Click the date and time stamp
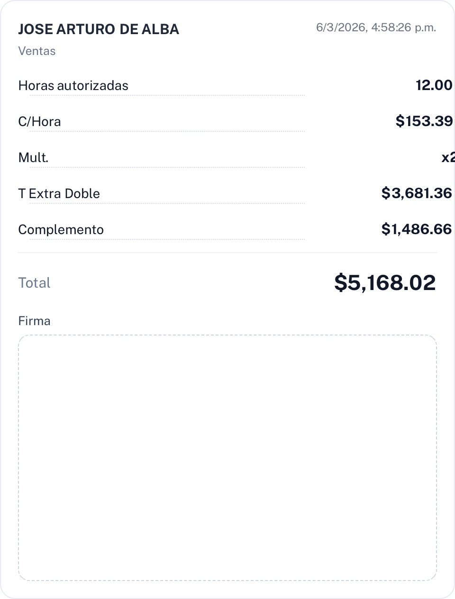The width and height of the screenshot is (455, 599). point(376,27)
